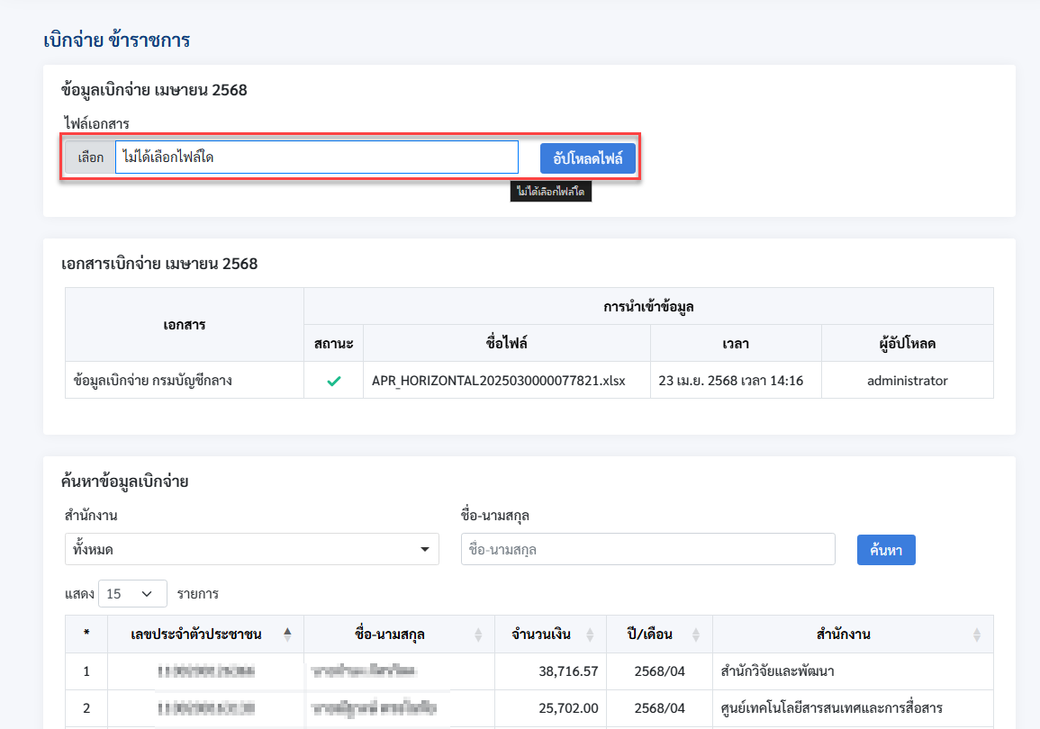Screen dimensions: 1040x729
Task: Sort by สำนักงาน column arrows
Action: pos(977,634)
